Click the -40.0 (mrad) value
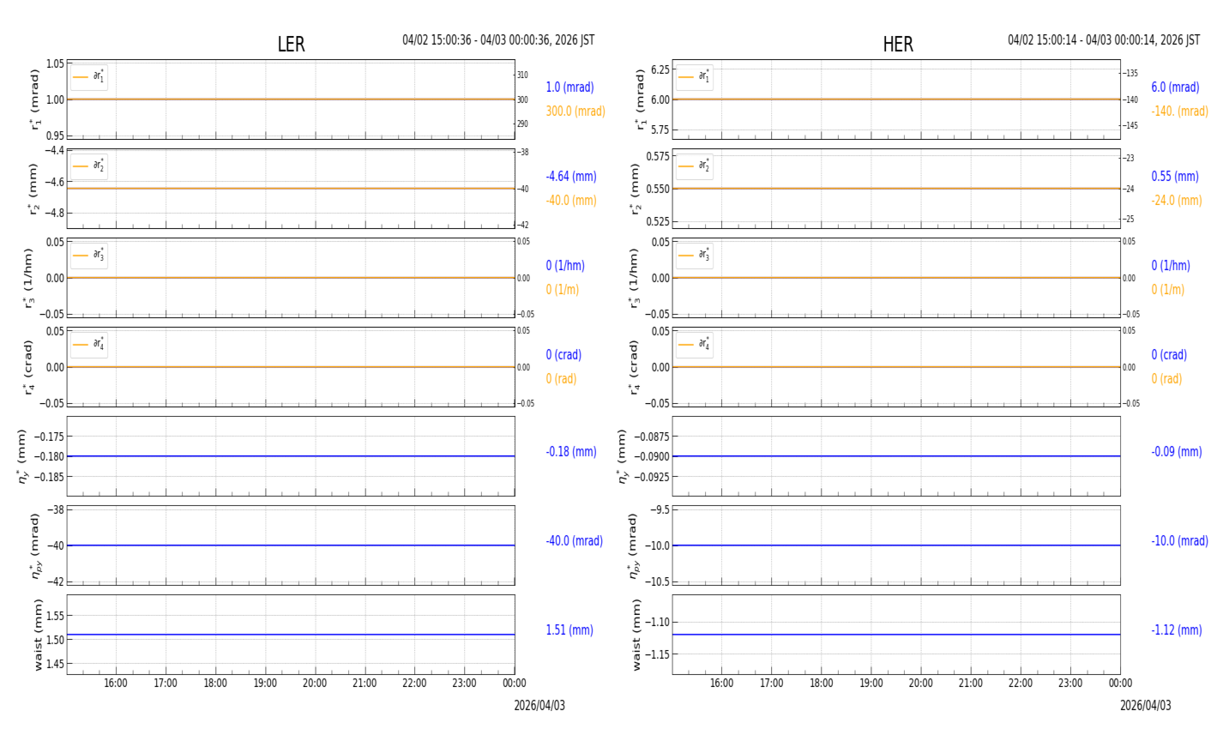The width and height of the screenshot is (1211, 741). pos(575,541)
